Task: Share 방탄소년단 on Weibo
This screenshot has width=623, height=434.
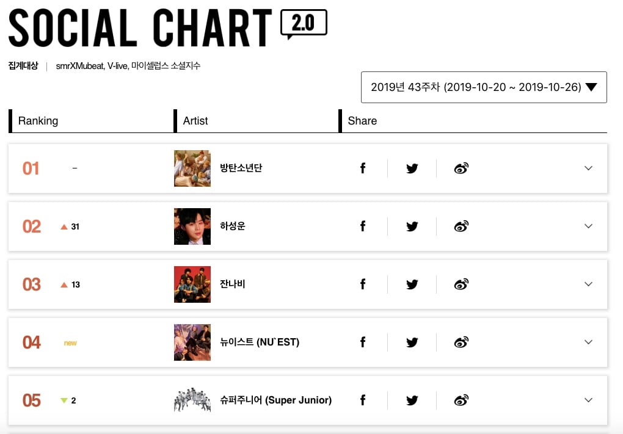Action: tap(461, 168)
